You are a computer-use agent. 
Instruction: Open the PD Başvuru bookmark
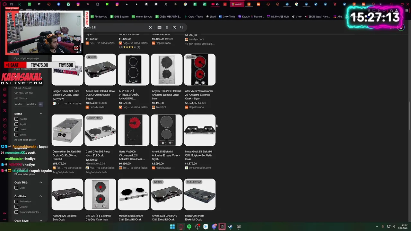click(x=99, y=17)
